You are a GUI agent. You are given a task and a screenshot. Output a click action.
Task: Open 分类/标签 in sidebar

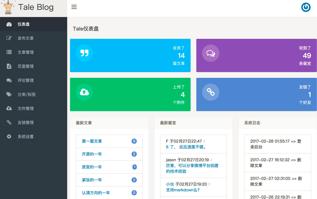[33, 94]
